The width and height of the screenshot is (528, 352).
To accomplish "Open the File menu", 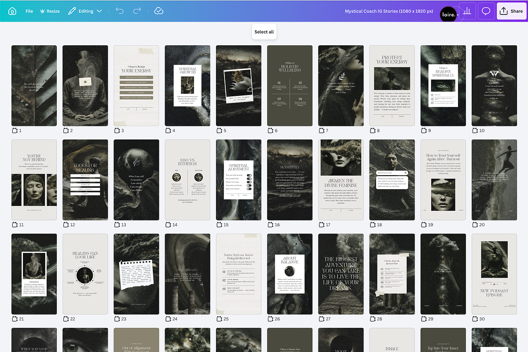I will (29, 11).
